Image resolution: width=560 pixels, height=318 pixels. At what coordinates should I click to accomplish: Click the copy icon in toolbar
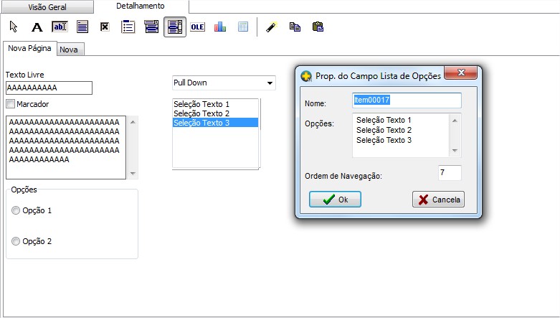click(294, 27)
